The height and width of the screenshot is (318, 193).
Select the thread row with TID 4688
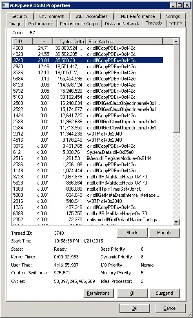(87, 48)
